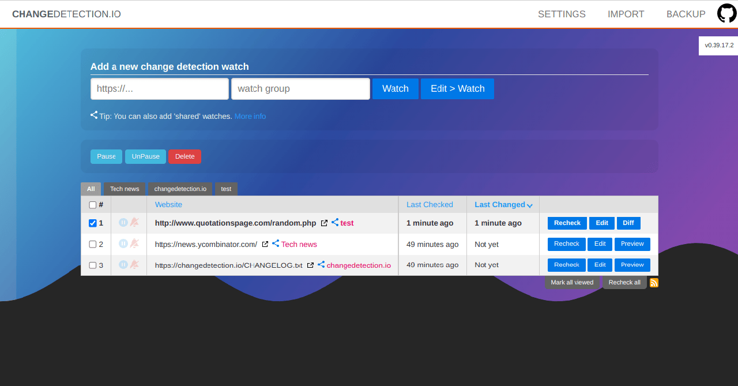This screenshot has height=386, width=738.
Task: Click the share icon beside changedetection.io tag
Action: pos(321,265)
